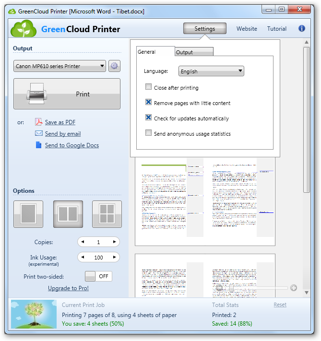This screenshot has width=321, height=341.
Task: Decrease copies with left arrow
Action: pos(83,242)
